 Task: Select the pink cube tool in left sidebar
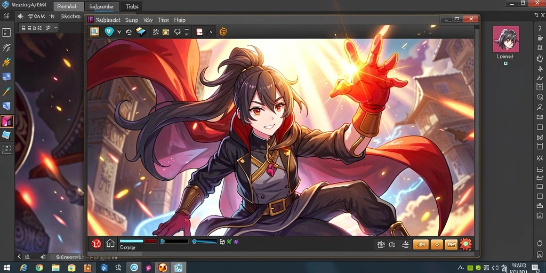[7, 122]
